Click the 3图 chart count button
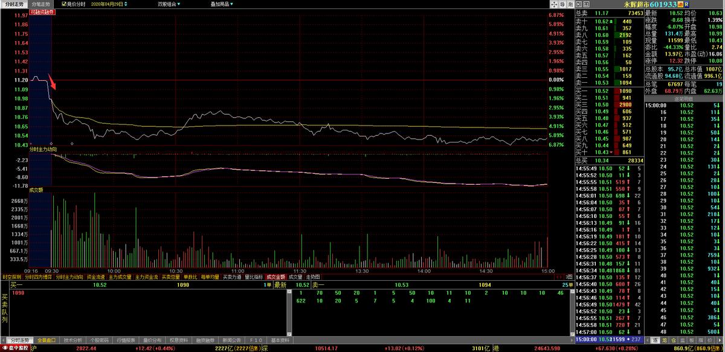The image size is (725, 352). 569,277
